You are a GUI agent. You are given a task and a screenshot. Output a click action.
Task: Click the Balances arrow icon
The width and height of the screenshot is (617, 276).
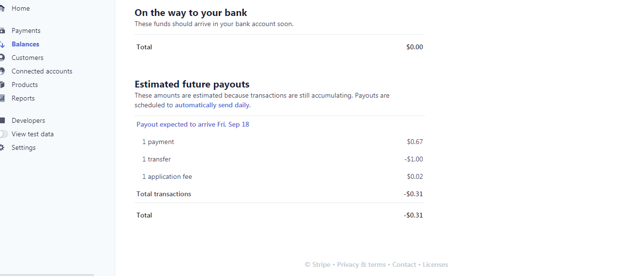2,44
